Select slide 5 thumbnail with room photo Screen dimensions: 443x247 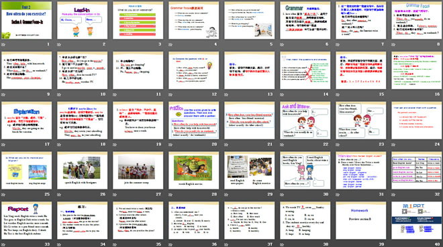point(250,20)
